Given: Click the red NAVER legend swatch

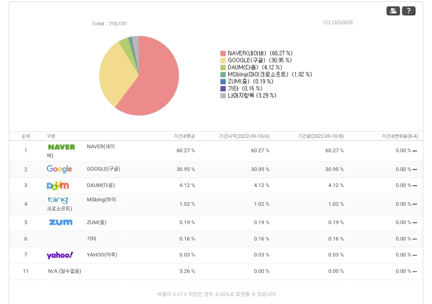Looking at the screenshot, I should pyautogui.click(x=223, y=54).
